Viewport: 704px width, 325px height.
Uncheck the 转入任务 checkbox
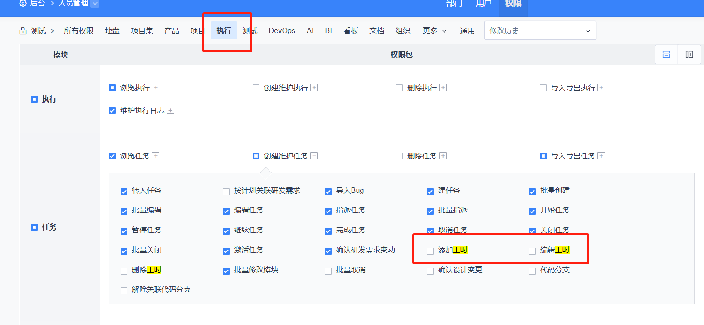(x=124, y=192)
